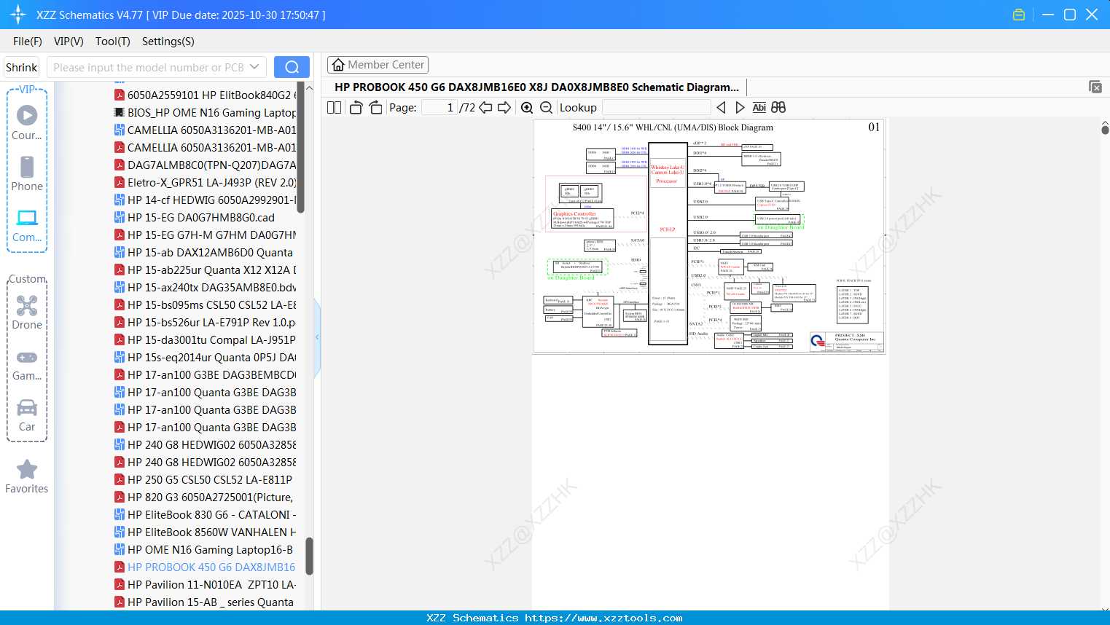Open HP 15-da3001tu Compal LA-J951P file

click(x=205, y=339)
